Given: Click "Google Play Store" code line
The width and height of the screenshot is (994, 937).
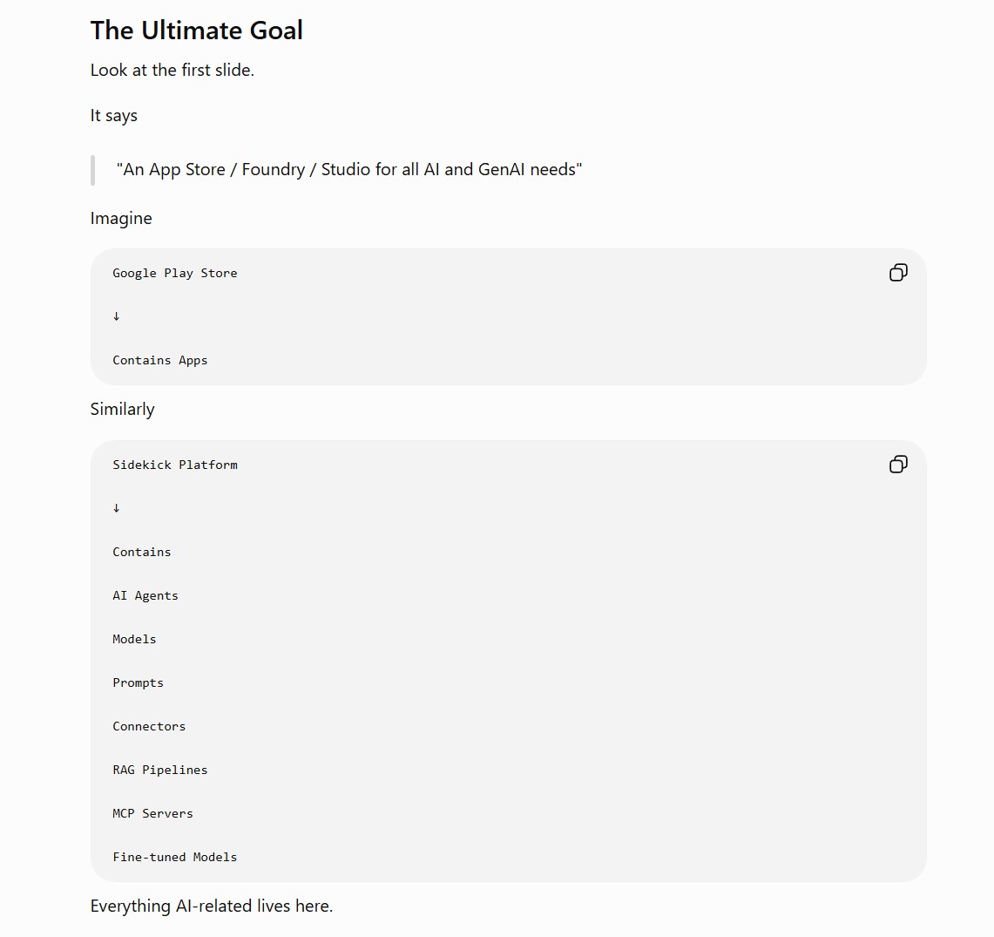Looking at the screenshot, I should point(175,273).
